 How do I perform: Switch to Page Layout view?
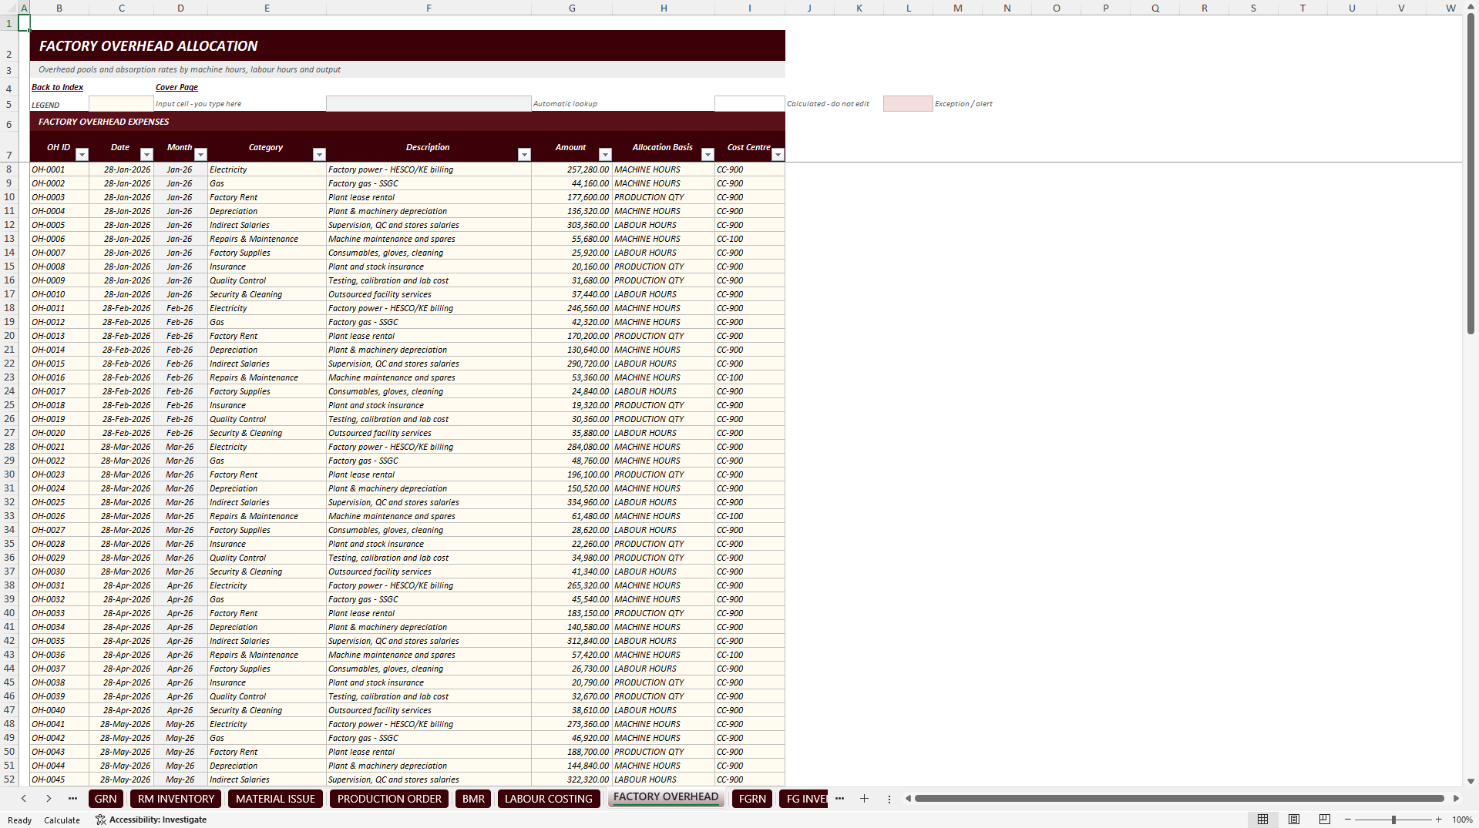(1294, 820)
